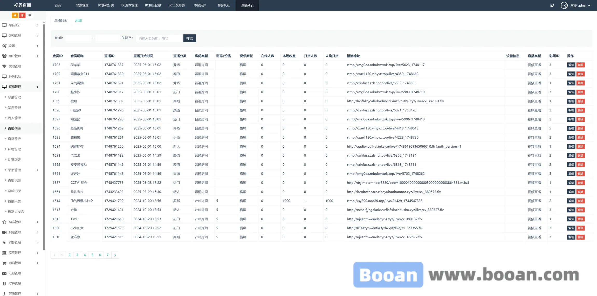Click the trophy icon for 奖池管理
Image resolution: width=597 pixels, height=296 pixels.
pos(4,66)
